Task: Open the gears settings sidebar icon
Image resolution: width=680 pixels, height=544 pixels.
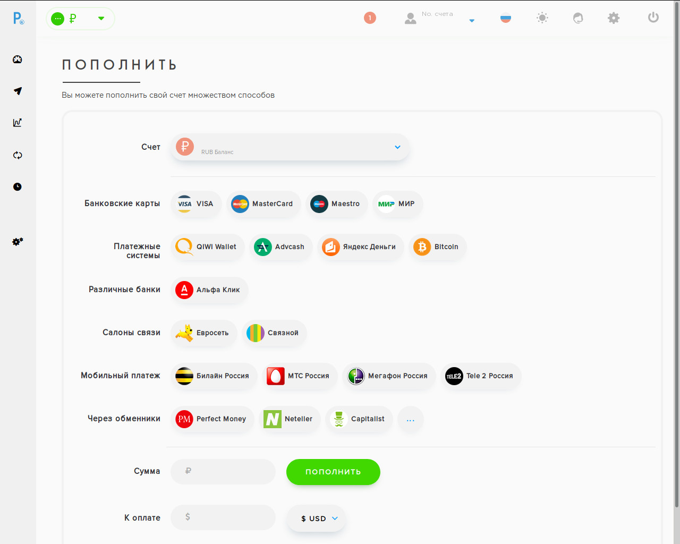Action: [18, 242]
